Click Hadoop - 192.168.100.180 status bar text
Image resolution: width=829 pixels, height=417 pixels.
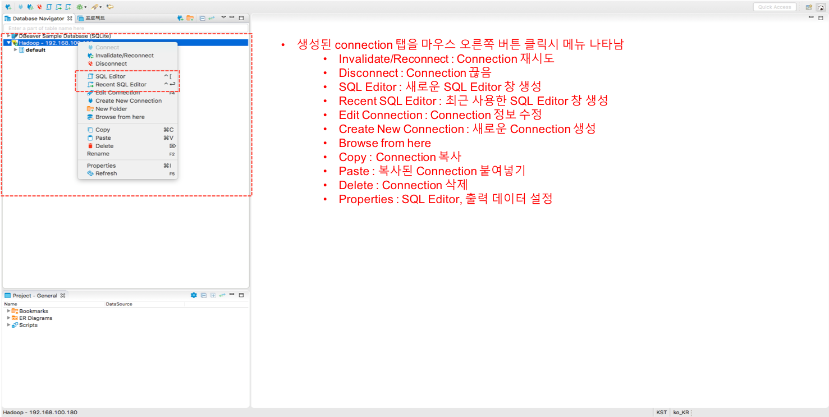coord(40,413)
